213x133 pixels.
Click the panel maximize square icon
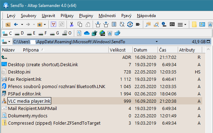coord(208,41)
